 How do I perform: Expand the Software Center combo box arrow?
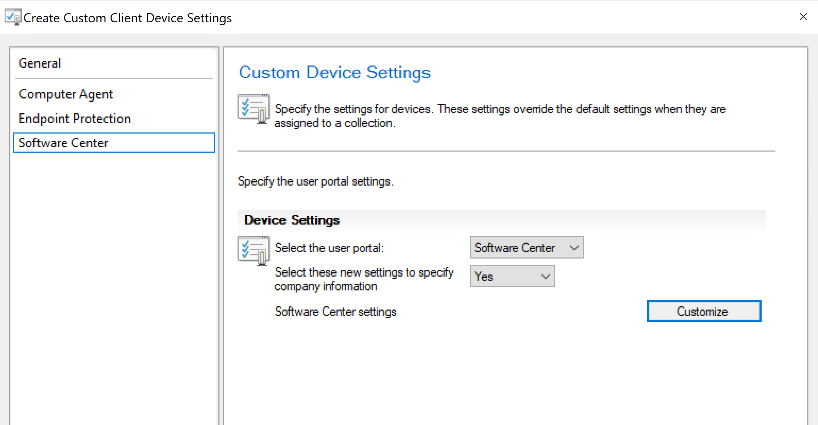pos(574,248)
